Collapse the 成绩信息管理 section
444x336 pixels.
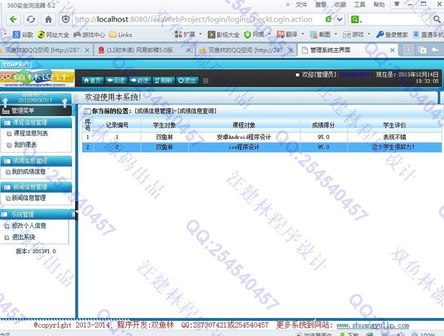tap(36, 161)
